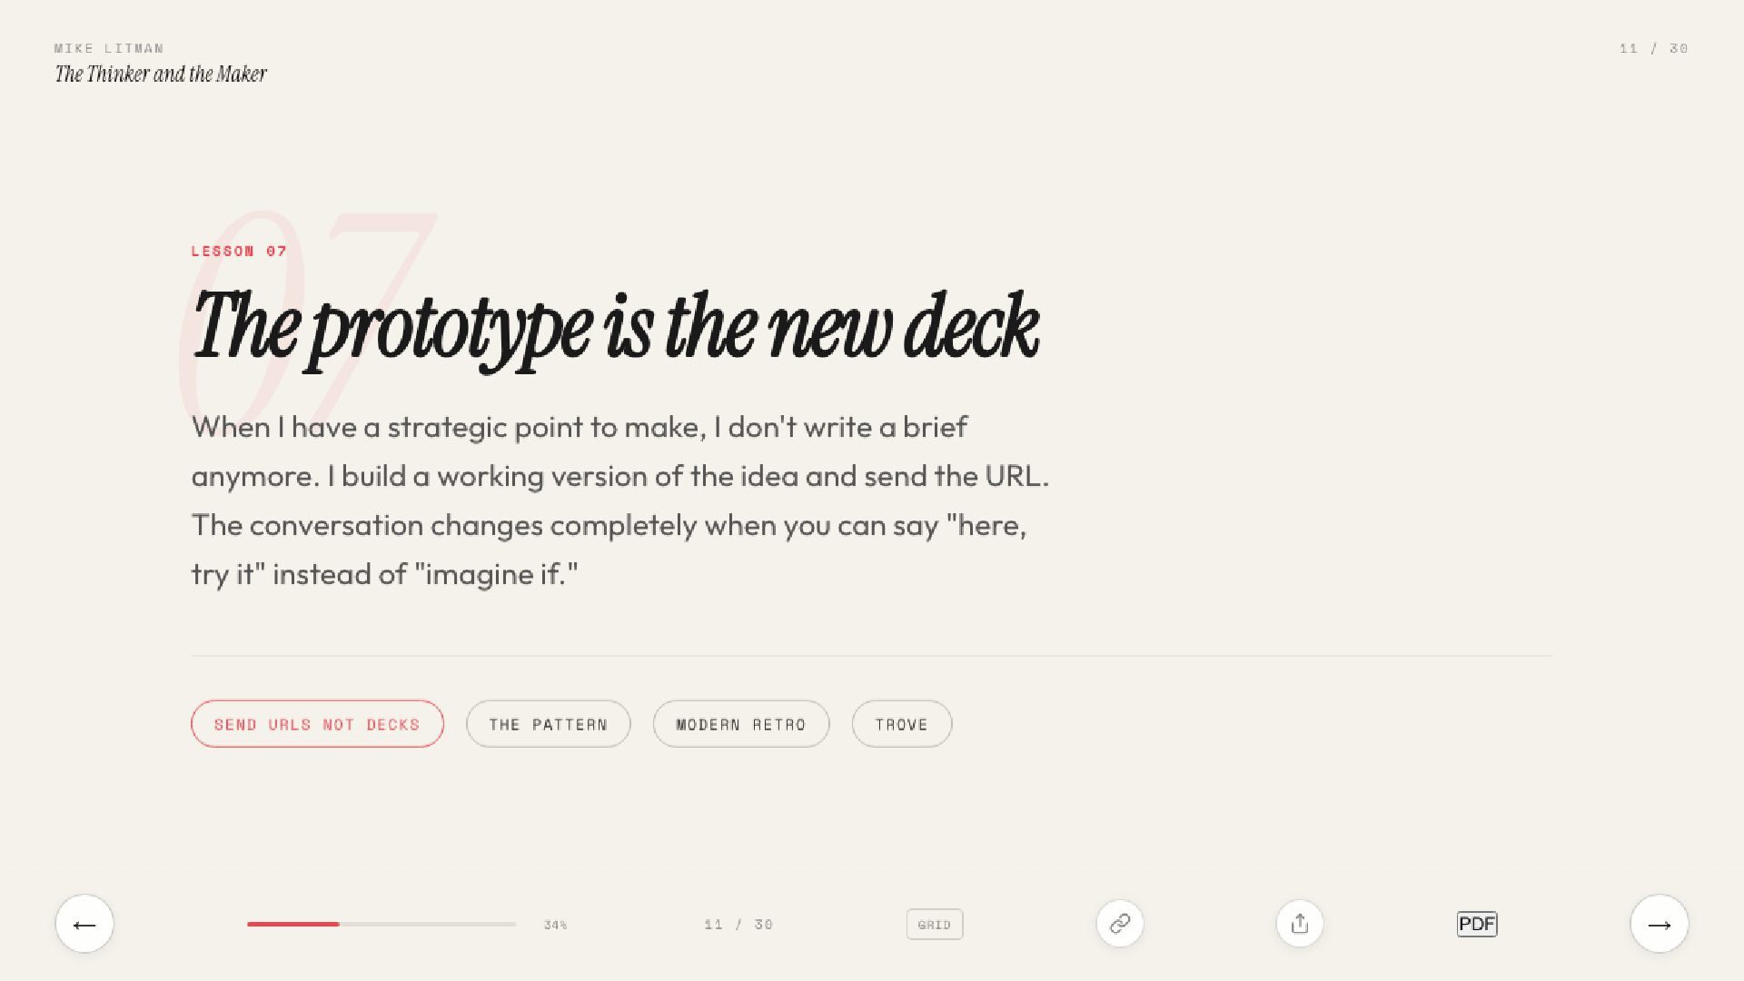Advance to the next slide arrow
This screenshot has width=1744, height=981.
(x=1660, y=924)
